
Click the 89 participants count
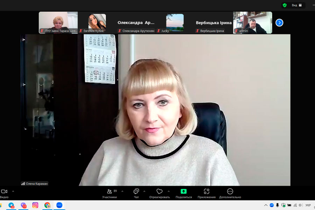pos(115,191)
